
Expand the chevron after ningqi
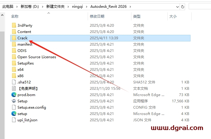click(87, 7)
